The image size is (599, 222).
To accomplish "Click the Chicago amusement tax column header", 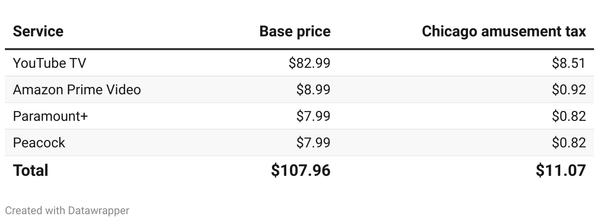I will pyautogui.click(x=504, y=31).
